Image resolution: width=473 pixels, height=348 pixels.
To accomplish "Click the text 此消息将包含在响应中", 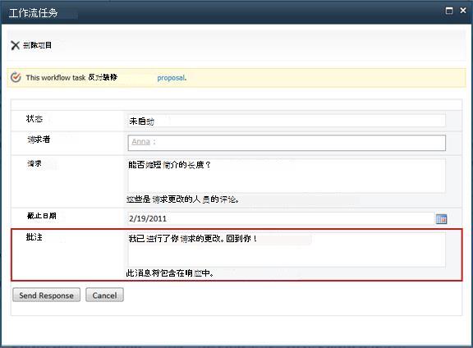I will (x=170, y=273).
